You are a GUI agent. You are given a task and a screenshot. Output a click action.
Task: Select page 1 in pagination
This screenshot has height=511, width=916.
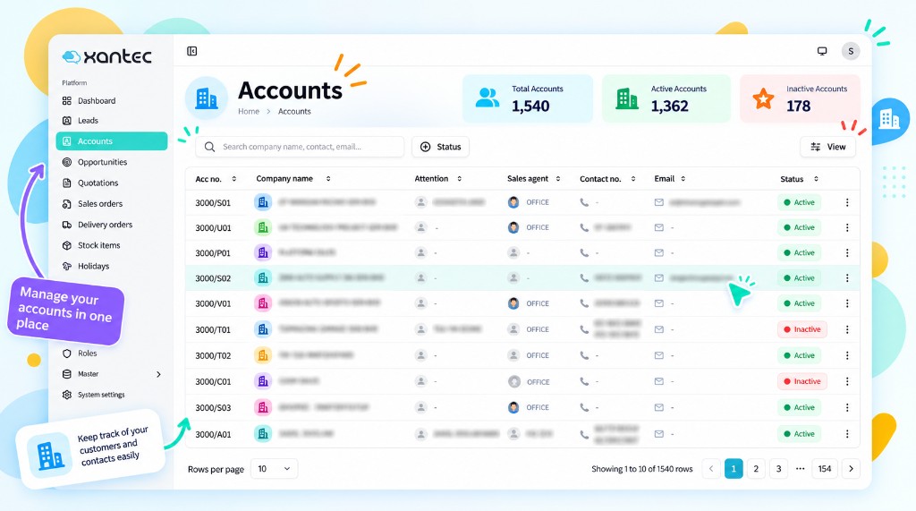coord(734,469)
